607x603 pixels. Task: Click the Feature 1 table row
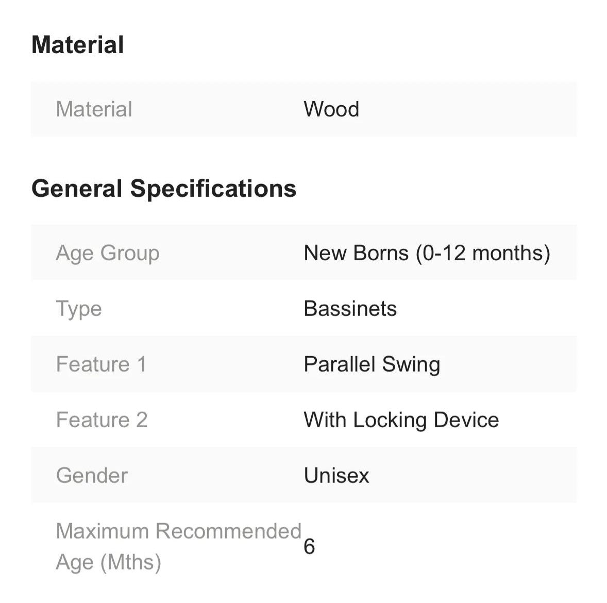tap(304, 364)
